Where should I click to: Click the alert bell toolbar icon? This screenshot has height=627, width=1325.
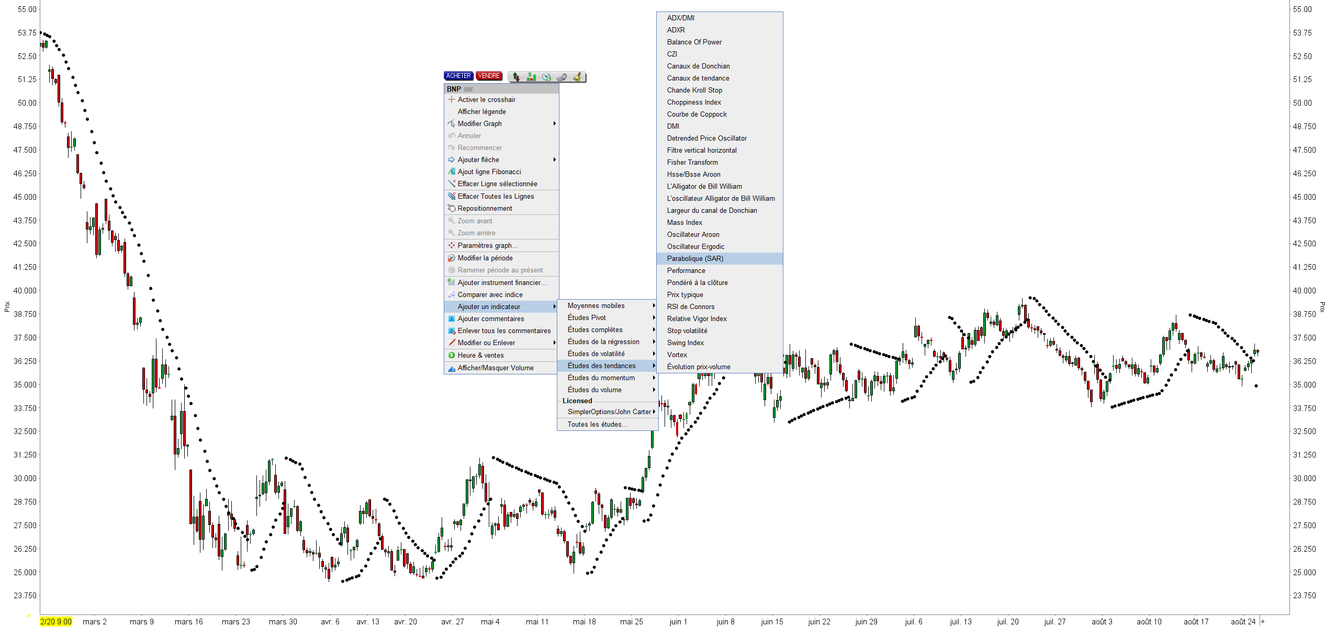[x=577, y=77]
